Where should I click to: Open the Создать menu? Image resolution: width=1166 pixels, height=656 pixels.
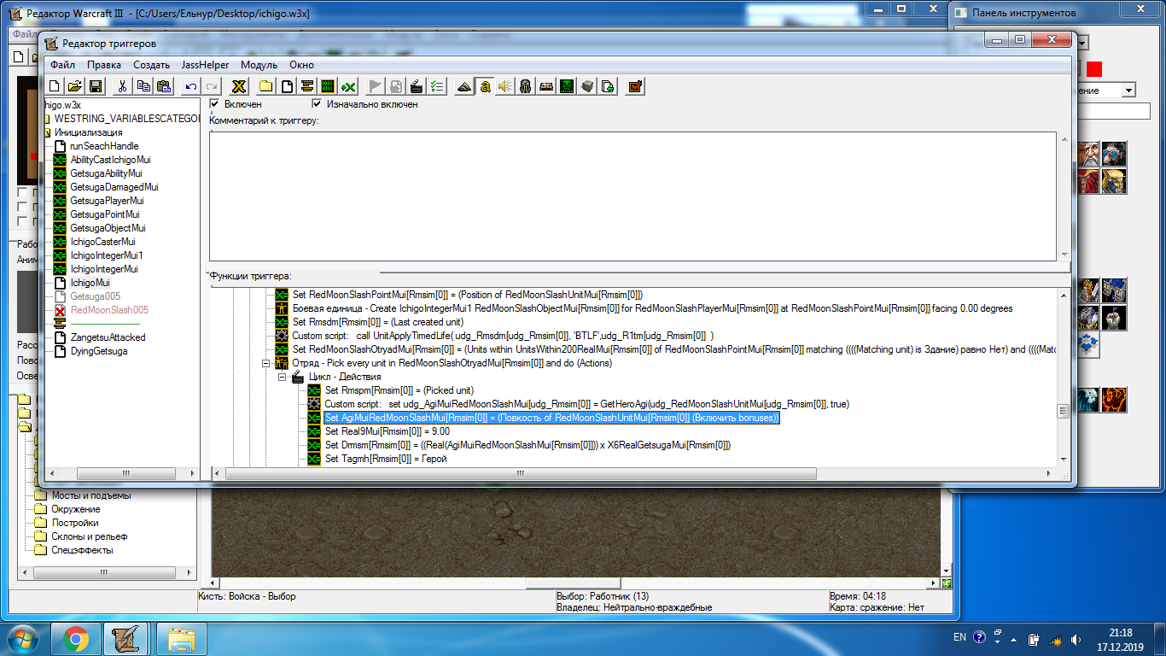152,65
